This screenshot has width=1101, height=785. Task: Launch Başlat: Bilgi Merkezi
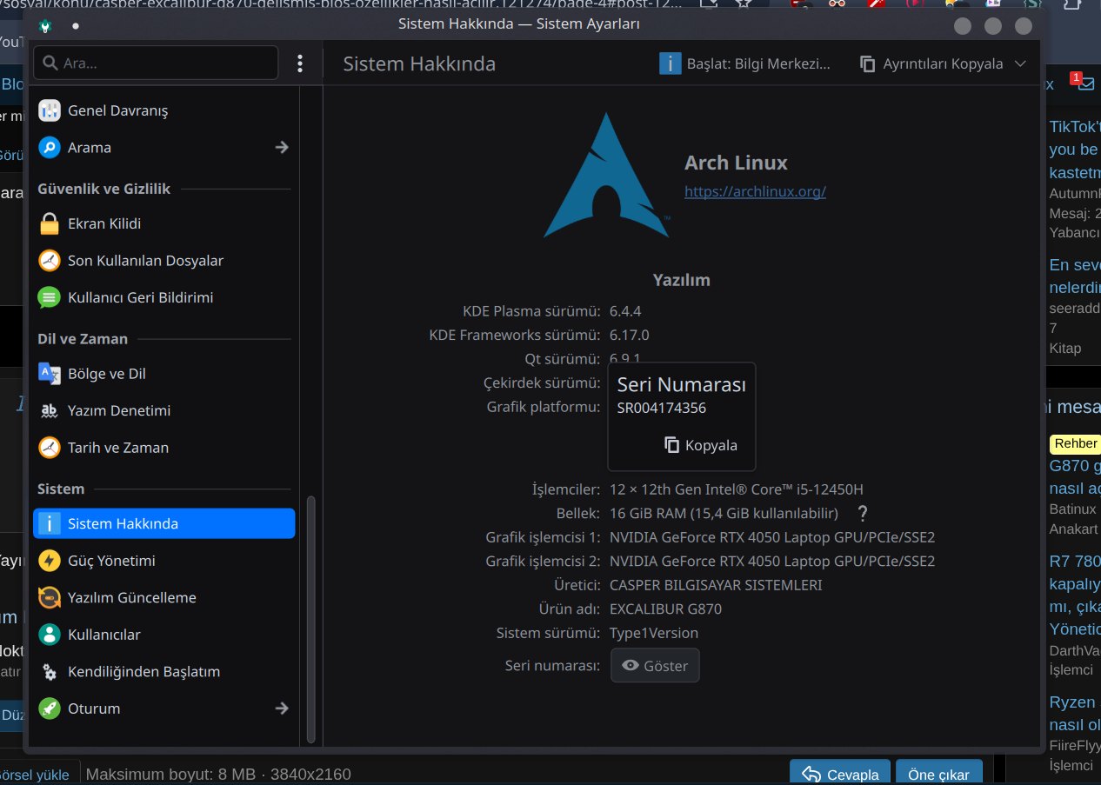744,63
